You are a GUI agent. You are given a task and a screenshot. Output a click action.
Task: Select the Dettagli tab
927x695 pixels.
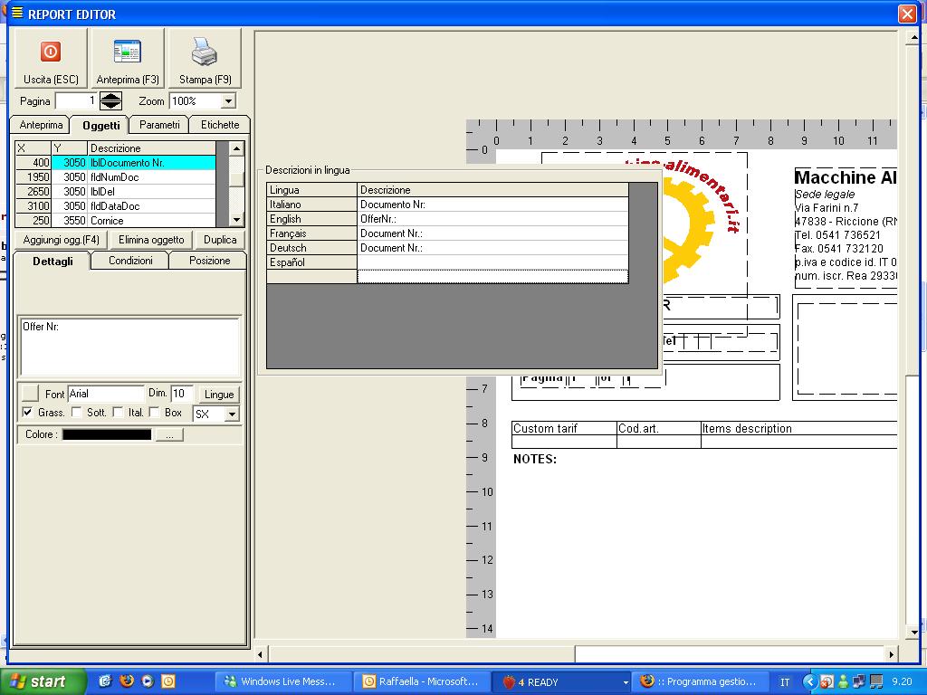[x=53, y=261]
